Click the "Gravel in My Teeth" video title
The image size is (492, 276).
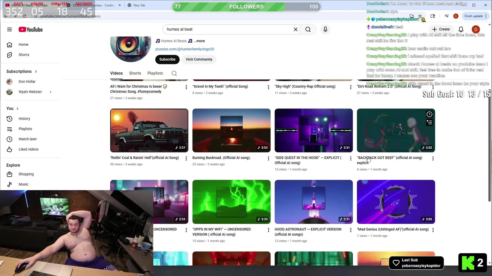pyautogui.click(x=220, y=87)
